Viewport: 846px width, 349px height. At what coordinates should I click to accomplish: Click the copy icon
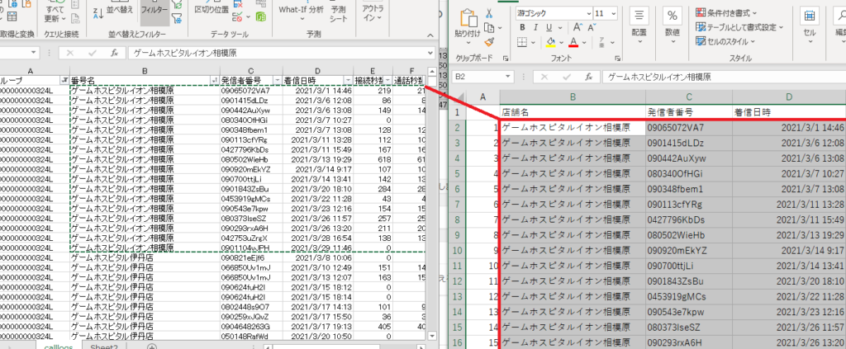[x=489, y=28]
